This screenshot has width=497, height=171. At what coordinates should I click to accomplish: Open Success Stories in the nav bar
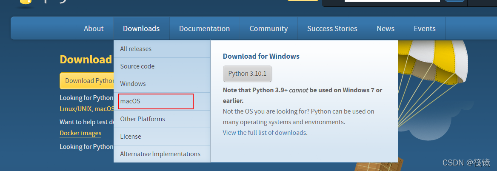[332, 28]
